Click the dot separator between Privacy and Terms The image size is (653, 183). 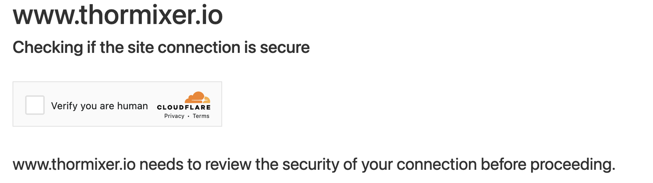pyautogui.click(x=188, y=116)
